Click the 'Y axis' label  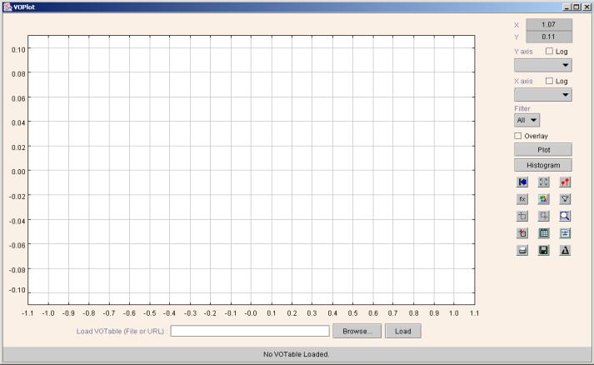523,52
